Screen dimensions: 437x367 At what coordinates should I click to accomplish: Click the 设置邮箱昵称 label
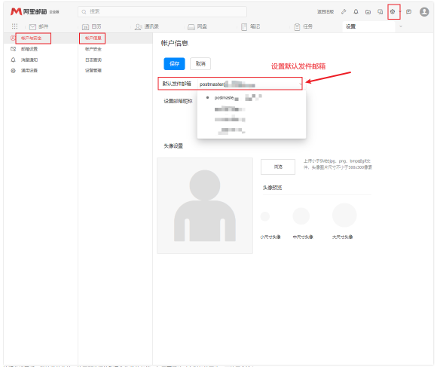(x=178, y=101)
